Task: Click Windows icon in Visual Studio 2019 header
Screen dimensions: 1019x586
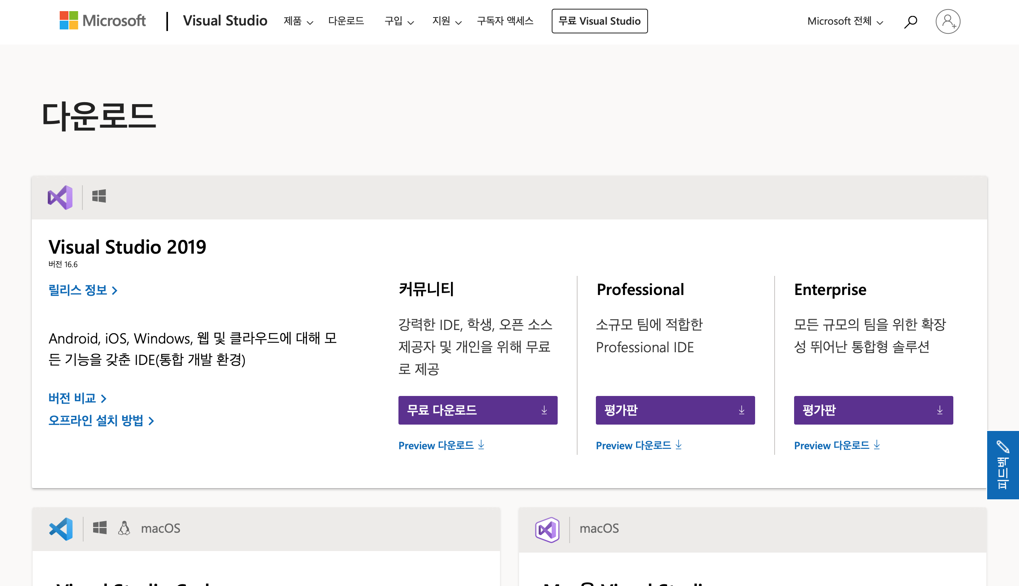Action: point(99,196)
